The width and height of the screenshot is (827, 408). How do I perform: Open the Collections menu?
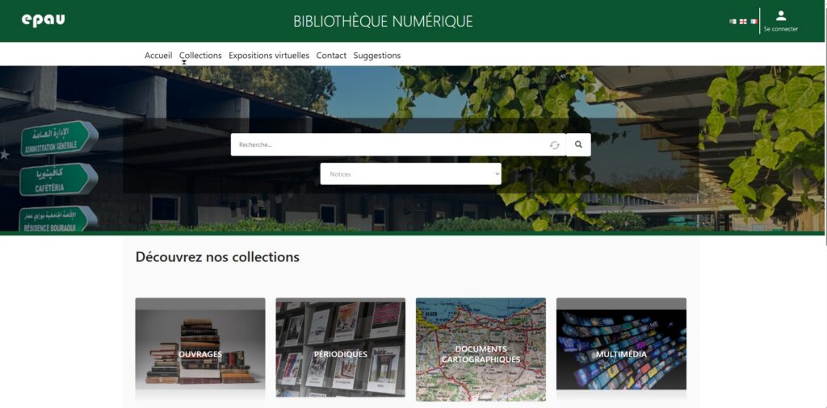pos(200,56)
